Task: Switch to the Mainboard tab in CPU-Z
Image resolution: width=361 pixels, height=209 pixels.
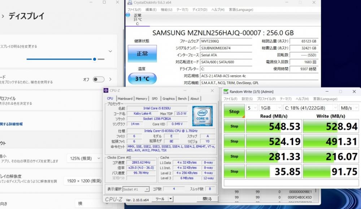Action: click(x=125, y=98)
